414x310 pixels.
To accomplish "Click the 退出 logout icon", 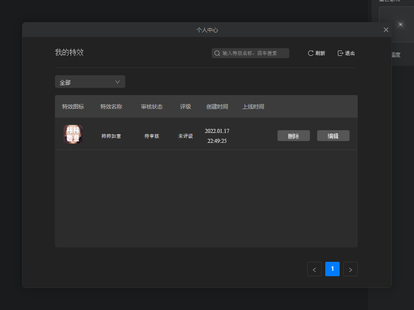I will click(x=340, y=53).
